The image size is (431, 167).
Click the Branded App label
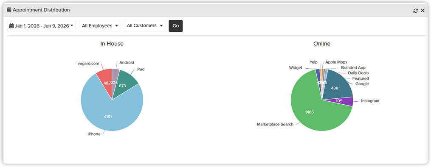point(353,67)
